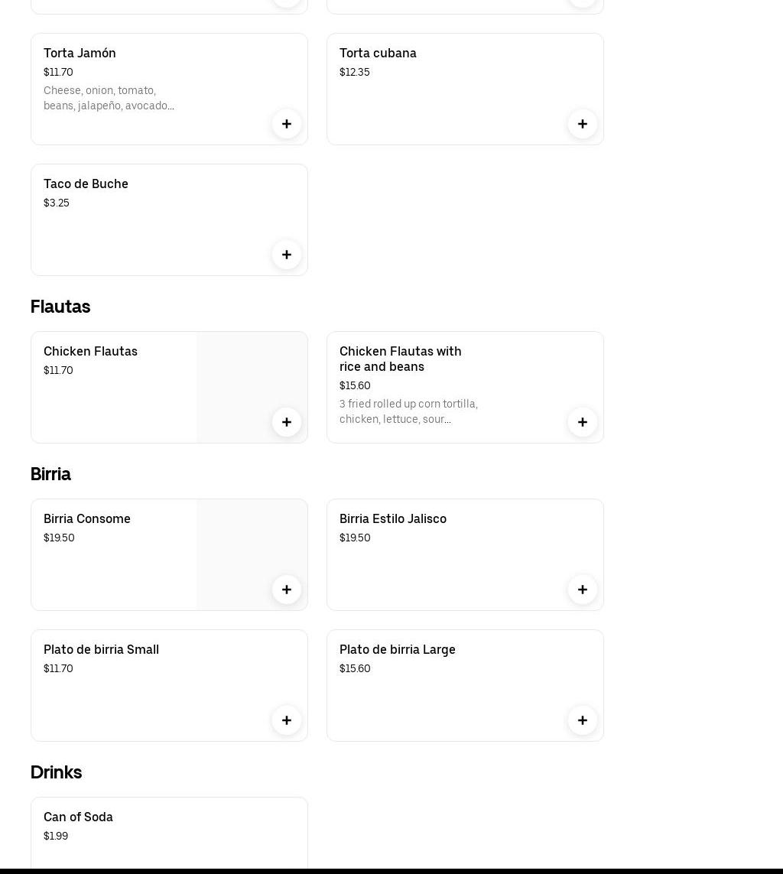Image resolution: width=783 pixels, height=874 pixels.
Task: Open Torta cubana item title
Action: [378, 53]
